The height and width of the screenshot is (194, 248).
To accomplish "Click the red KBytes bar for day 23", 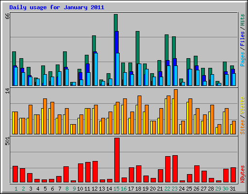I will point(175,169).
